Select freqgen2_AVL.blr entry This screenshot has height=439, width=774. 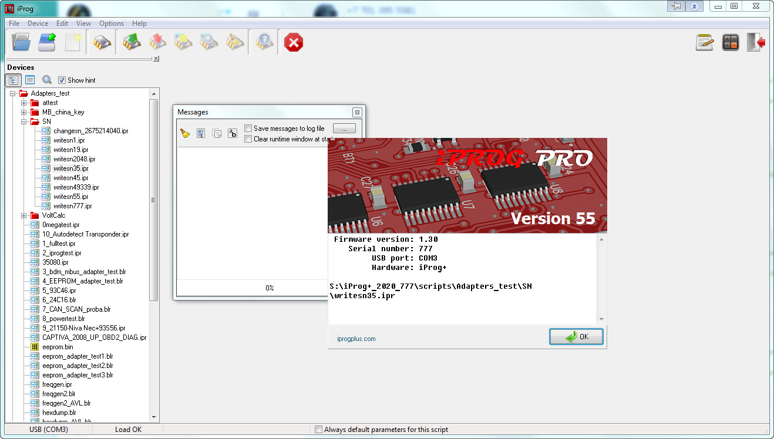pyautogui.click(x=66, y=403)
